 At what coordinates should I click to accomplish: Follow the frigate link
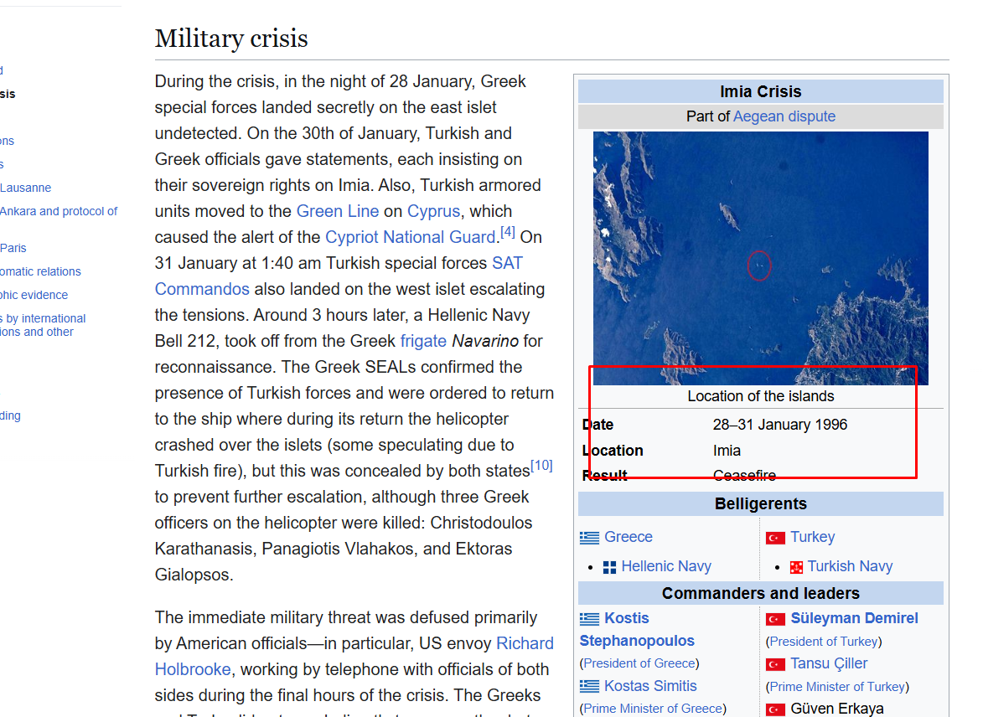tap(423, 341)
